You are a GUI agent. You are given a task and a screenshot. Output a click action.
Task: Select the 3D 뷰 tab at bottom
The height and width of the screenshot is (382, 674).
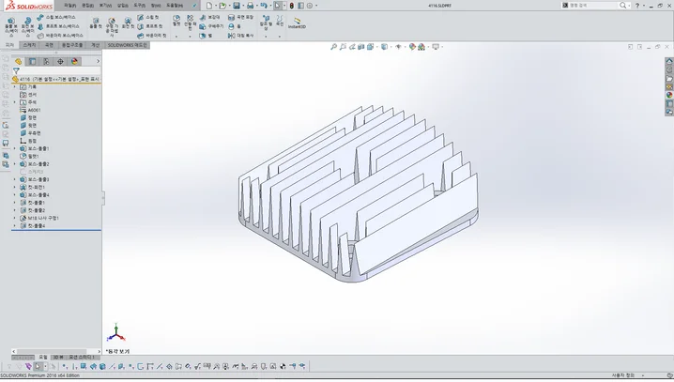coord(58,357)
